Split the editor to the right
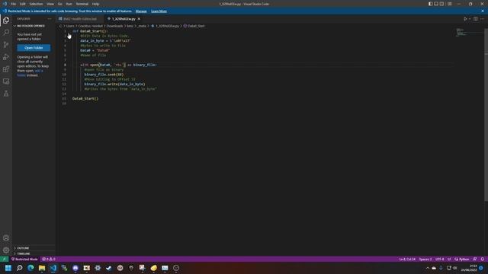This screenshot has width=488, height=274. pyautogui.click(x=476, y=19)
